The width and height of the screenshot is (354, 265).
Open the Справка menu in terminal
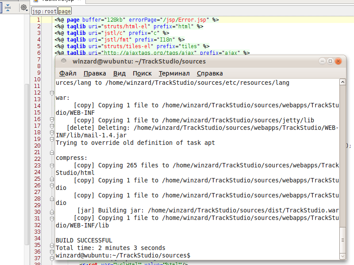pos(210,73)
